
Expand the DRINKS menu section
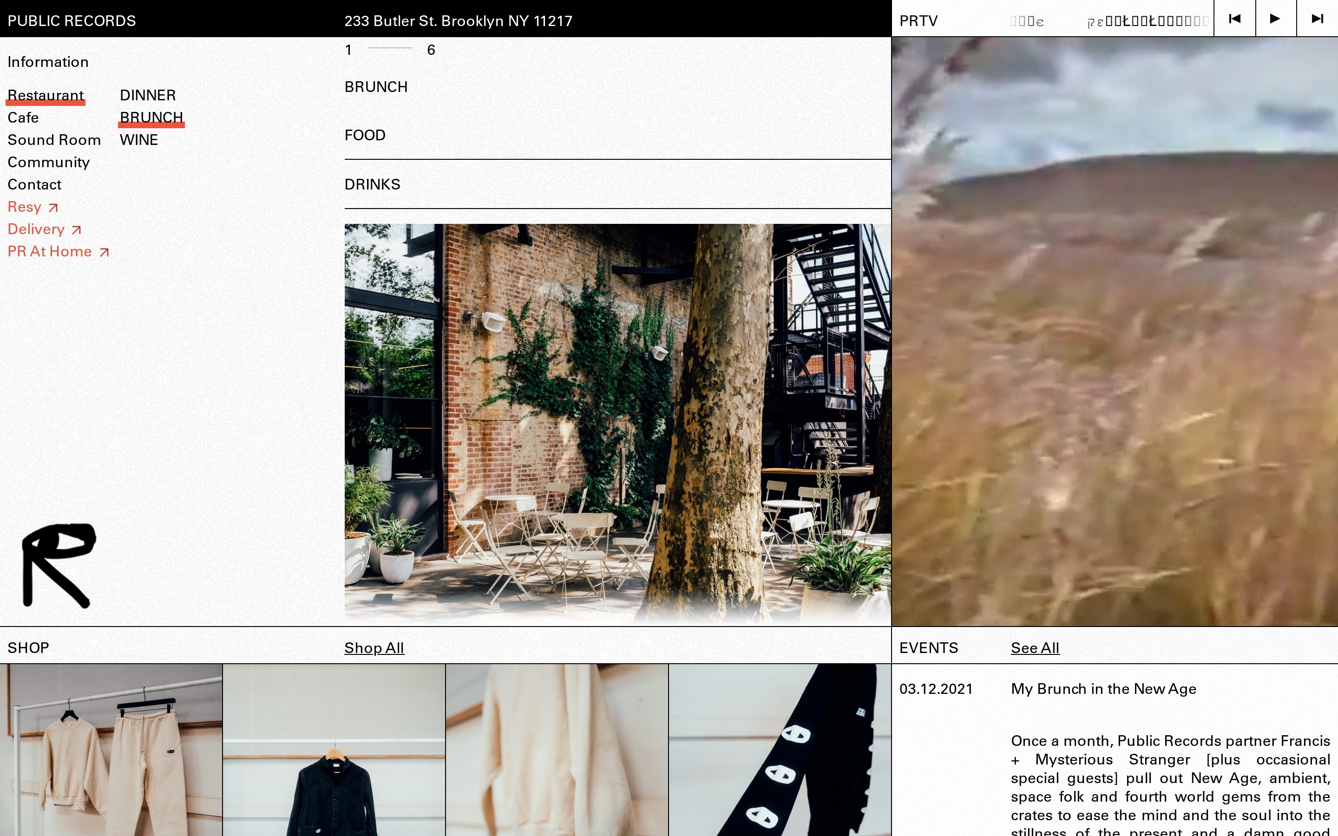click(372, 185)
